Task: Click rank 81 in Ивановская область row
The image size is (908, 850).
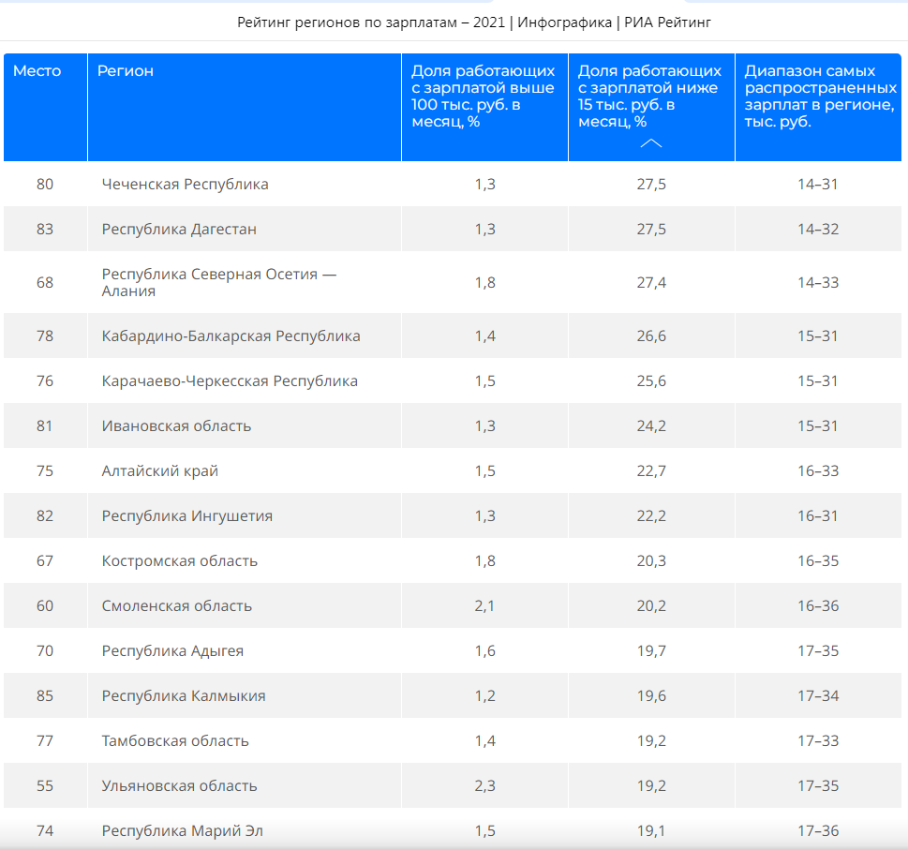Action: pyautogui.click(x=45, y=426)
